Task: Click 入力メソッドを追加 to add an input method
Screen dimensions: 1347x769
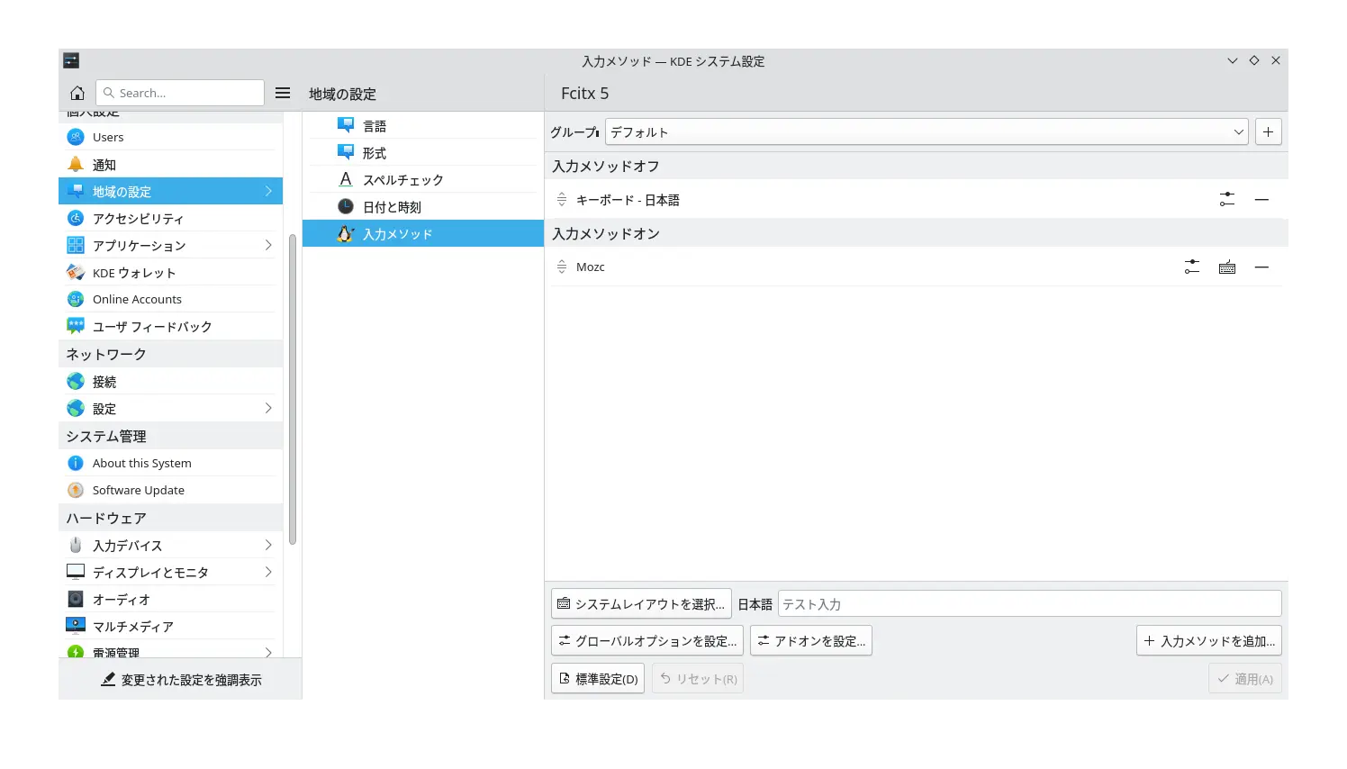Action: pyautogui.click(x=1209, y=640)
